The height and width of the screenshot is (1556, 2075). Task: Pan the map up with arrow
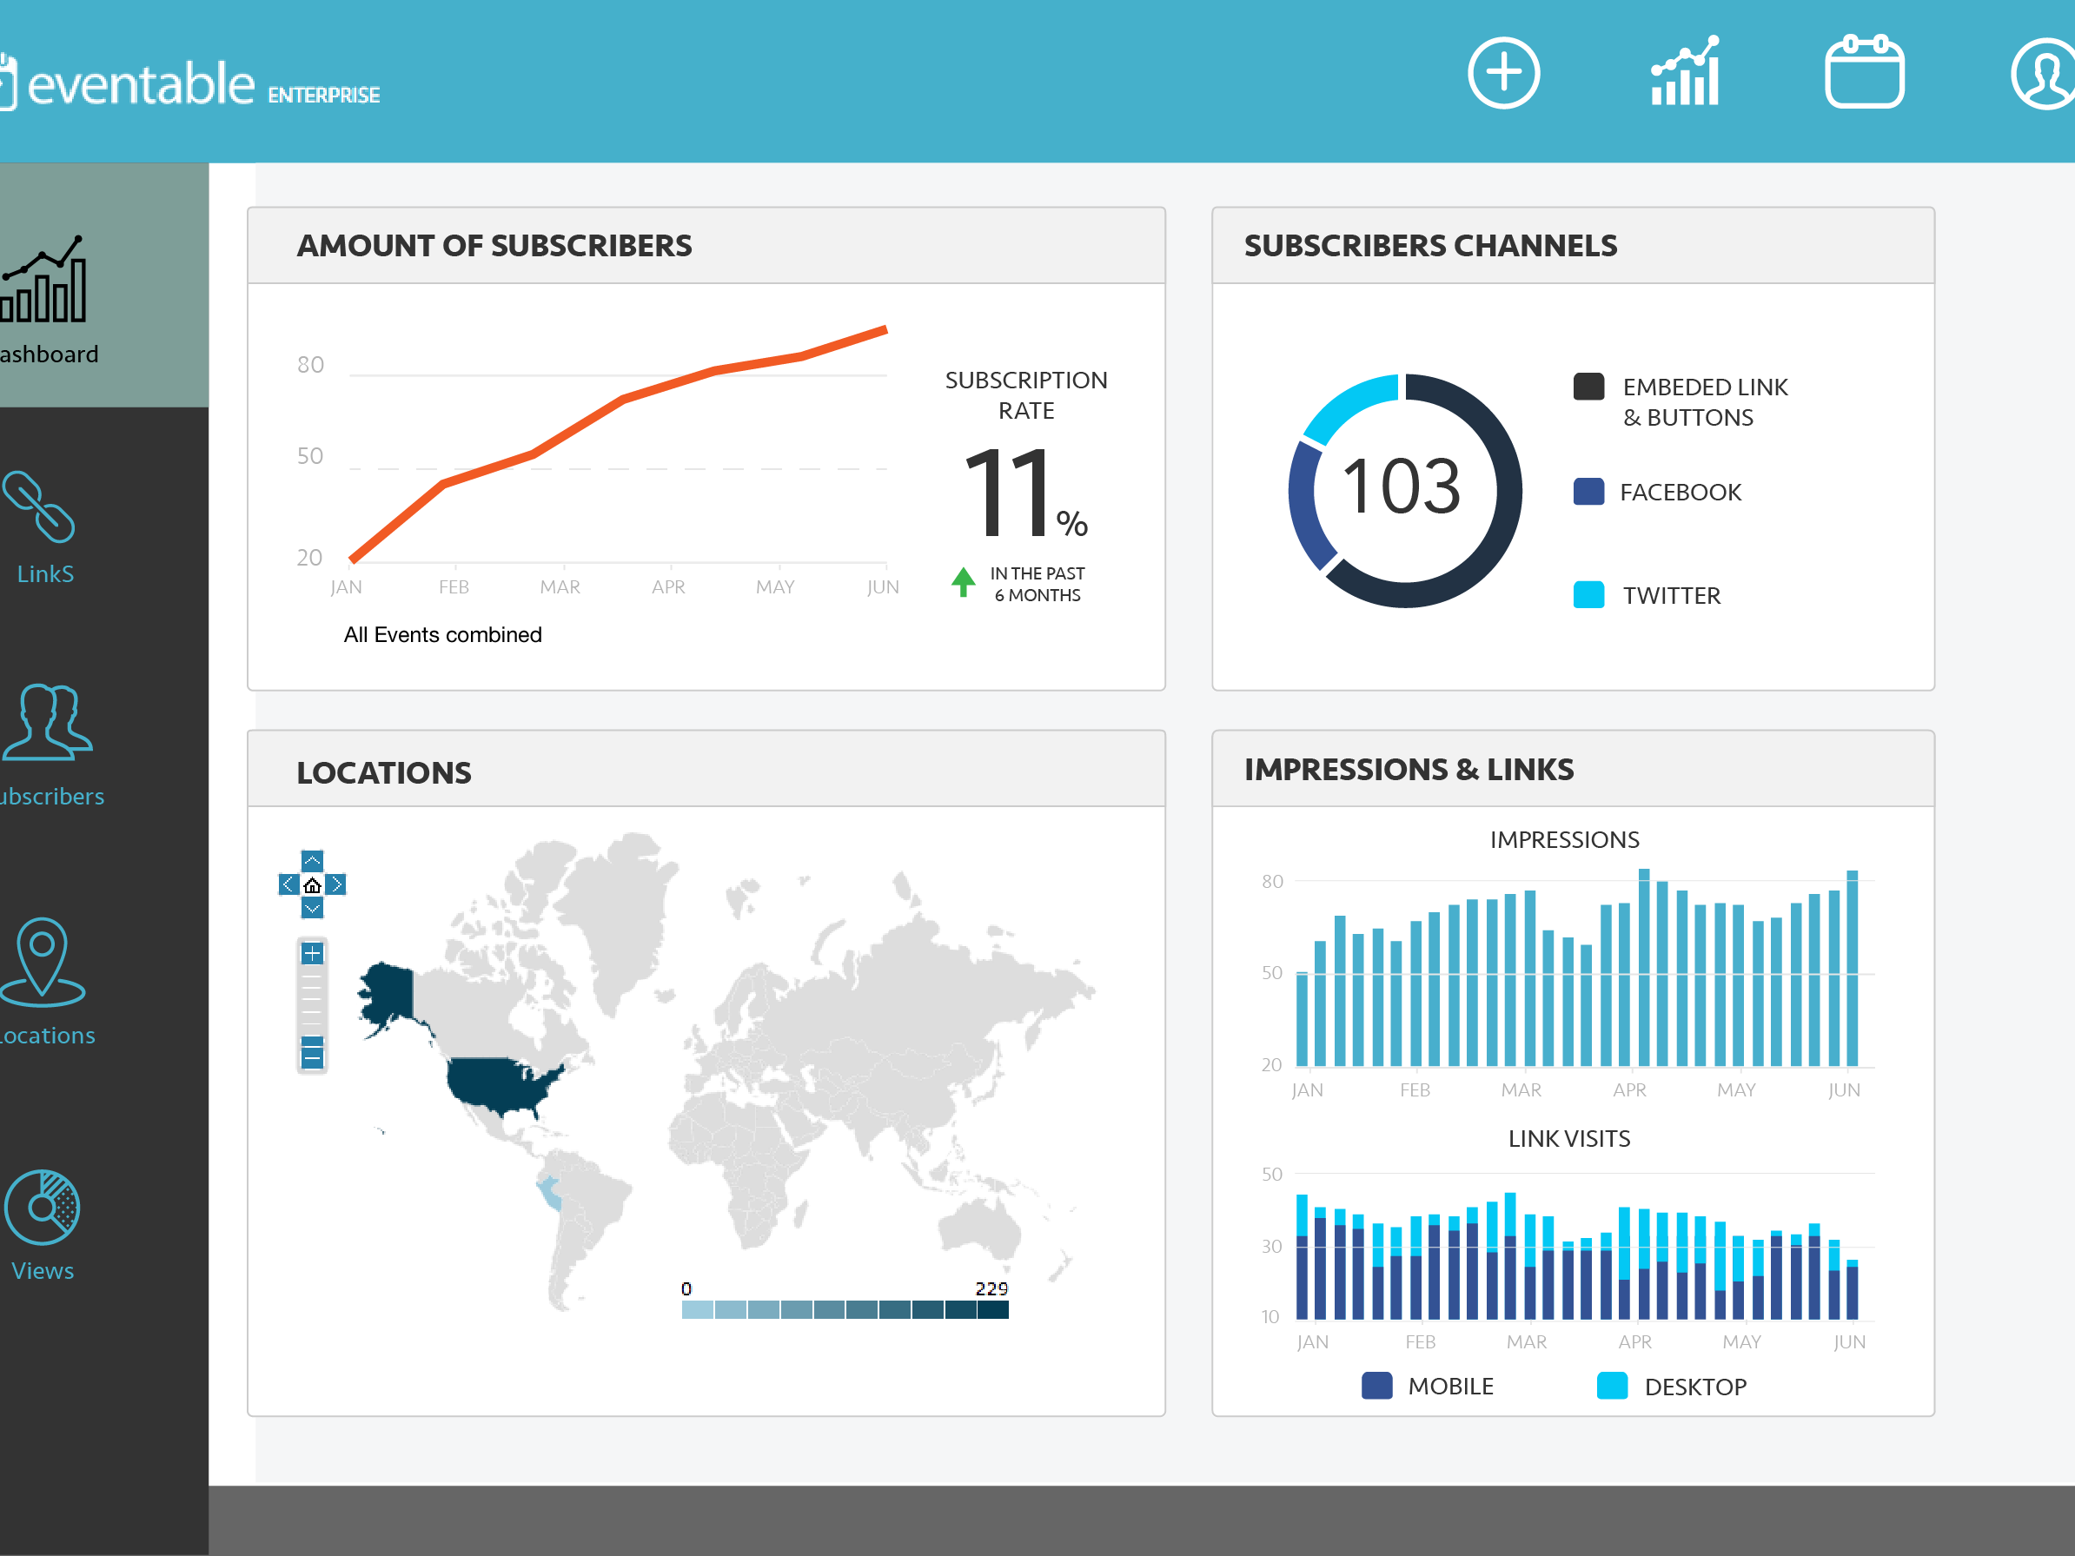click(x=312, y=860)
